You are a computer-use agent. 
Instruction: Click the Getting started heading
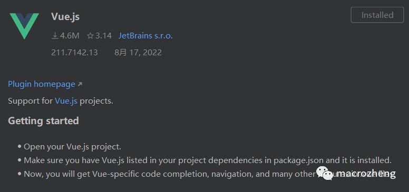pyautogui.click(x=43, y=121)
